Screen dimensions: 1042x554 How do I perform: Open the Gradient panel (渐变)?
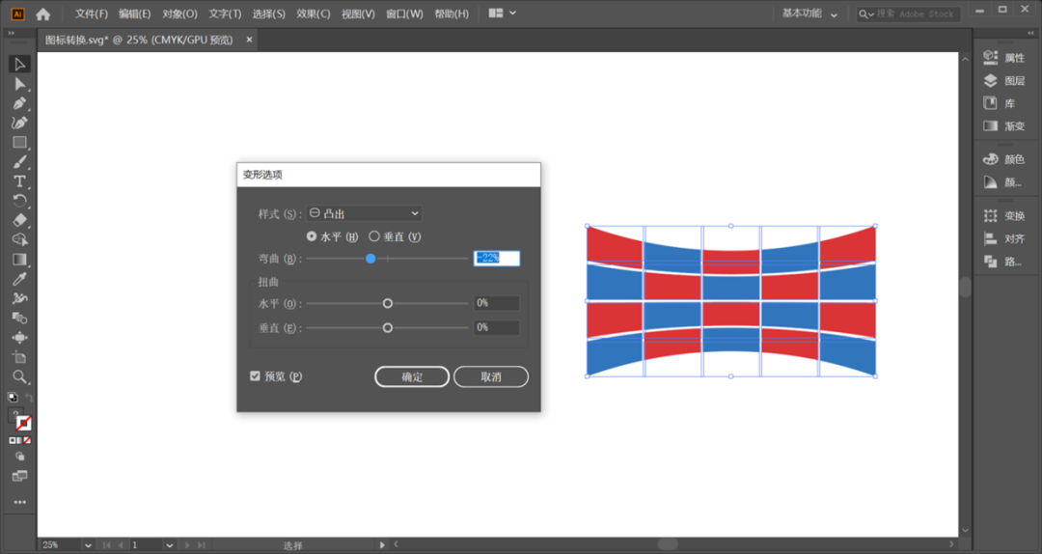(x=1004, y=125)
